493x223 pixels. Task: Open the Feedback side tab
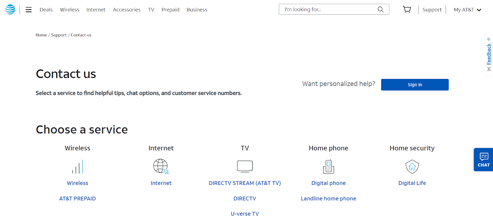(489, 55)
